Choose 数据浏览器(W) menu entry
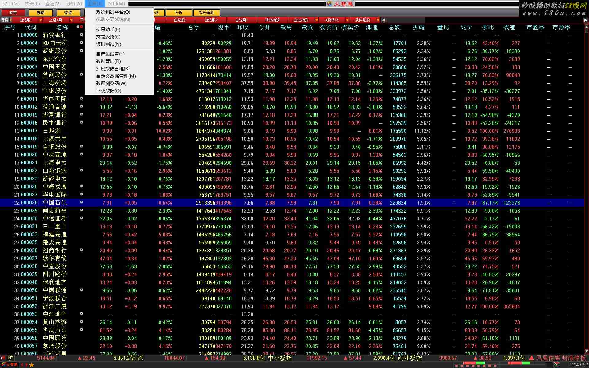Viewport: 589px width, 368px height. 111,83
